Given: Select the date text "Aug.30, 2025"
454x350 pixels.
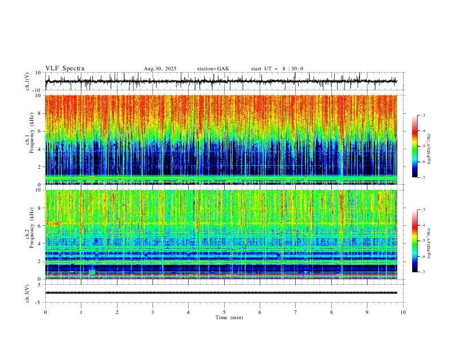Looking at the screenshot, I should pyautogui.click(x=160, y=69).
